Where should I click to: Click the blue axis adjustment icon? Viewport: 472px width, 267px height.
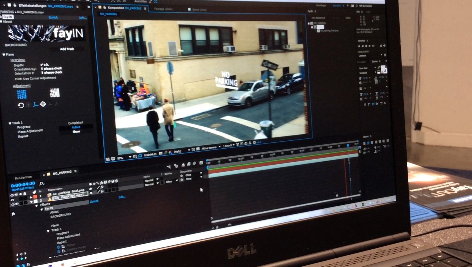pyautogui.click(x=35, y=105)
